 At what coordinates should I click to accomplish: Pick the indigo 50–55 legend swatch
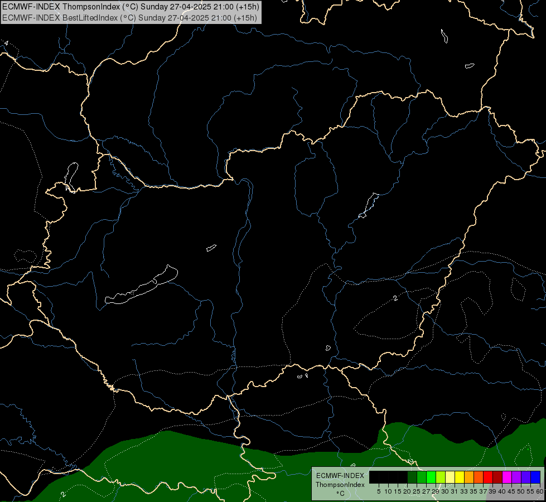coord(526,477)
